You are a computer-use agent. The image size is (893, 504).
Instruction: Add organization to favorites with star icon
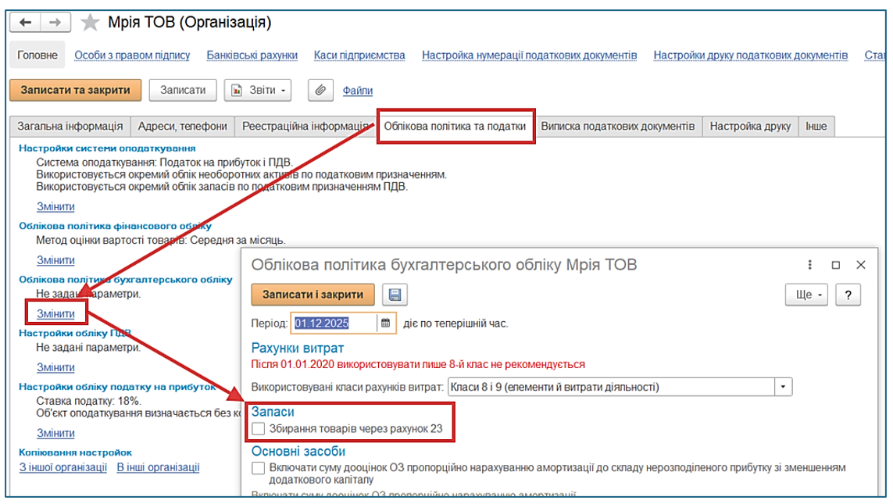(91, 23)
